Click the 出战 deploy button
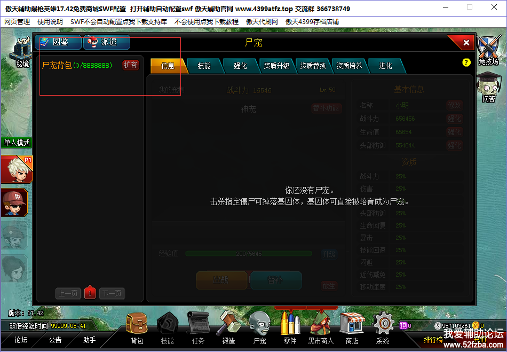 [221, 280]
